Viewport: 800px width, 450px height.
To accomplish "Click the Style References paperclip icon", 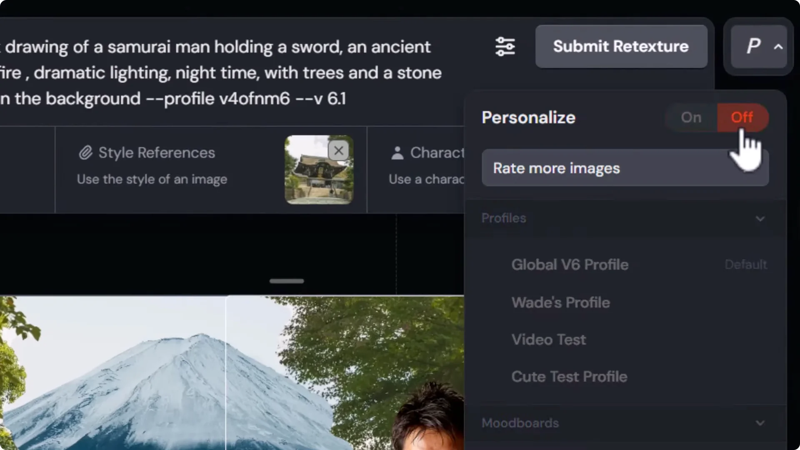I will coord(86,152).
